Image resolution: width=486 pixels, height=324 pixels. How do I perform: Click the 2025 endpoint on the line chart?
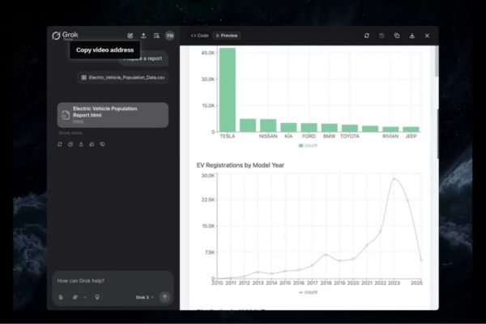pos(421,260)
